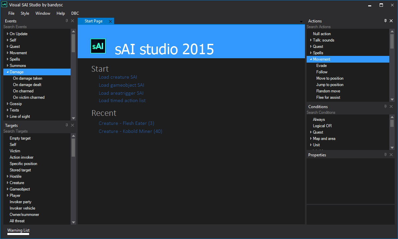Click Actions list scroll down arrow
Viewport: 398px width, 239px height.
[x=392, y=99]
